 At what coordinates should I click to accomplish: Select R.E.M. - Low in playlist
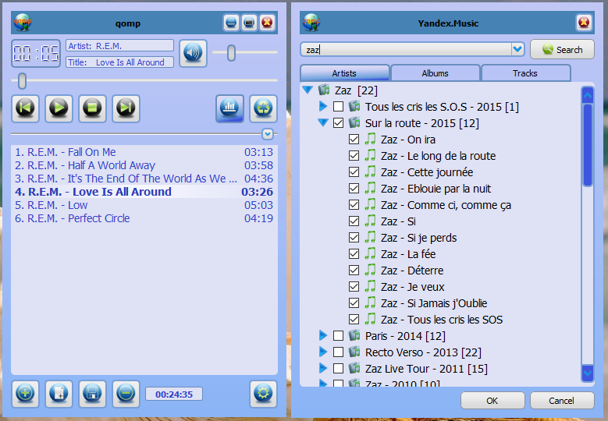[x=144, y=205]
